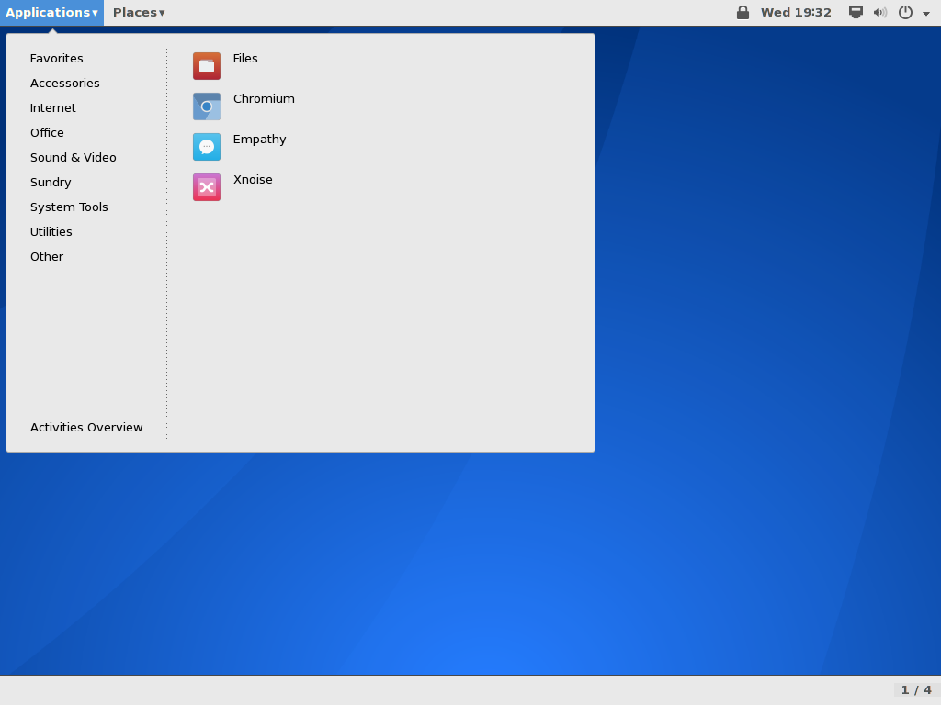Open the Files application icon
The width and height of the screenshot is (941, 705).
click(207, 66)
